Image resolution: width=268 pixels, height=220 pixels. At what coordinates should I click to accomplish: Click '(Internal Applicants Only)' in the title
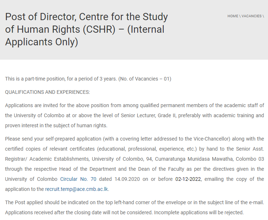pos(85,36)
